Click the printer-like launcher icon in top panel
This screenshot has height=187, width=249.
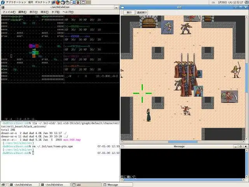click(68, 2)
